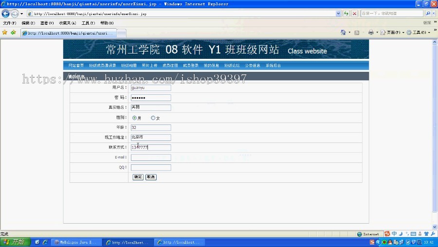Open the 查看(V) menu
This screenshot has height=247, width=438.
[47, 23]
